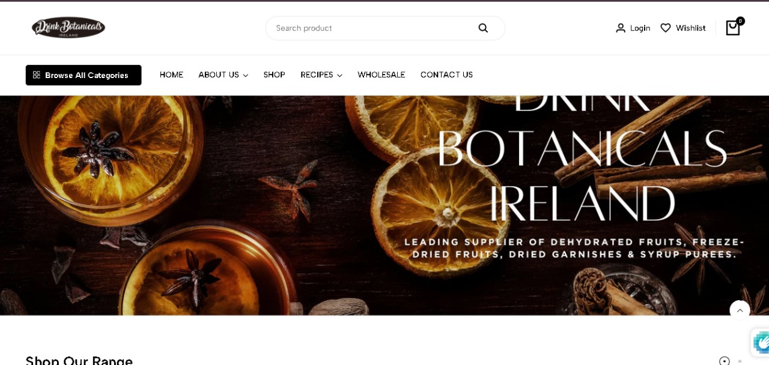Click the Wishlist link text
This screenshot has height=365, width=769.
click(690, 28)
